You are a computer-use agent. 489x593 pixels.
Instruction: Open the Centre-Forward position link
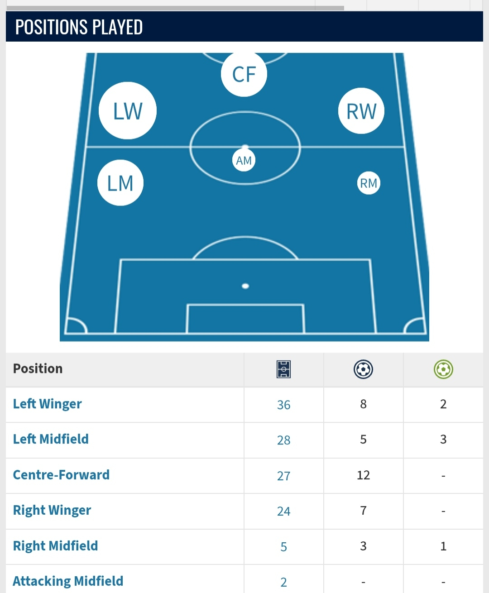coord(61,475)
